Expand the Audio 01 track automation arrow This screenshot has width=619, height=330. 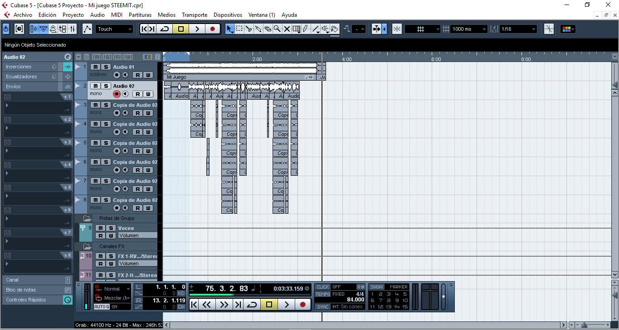pyautogui.click(x=78, y=67)
